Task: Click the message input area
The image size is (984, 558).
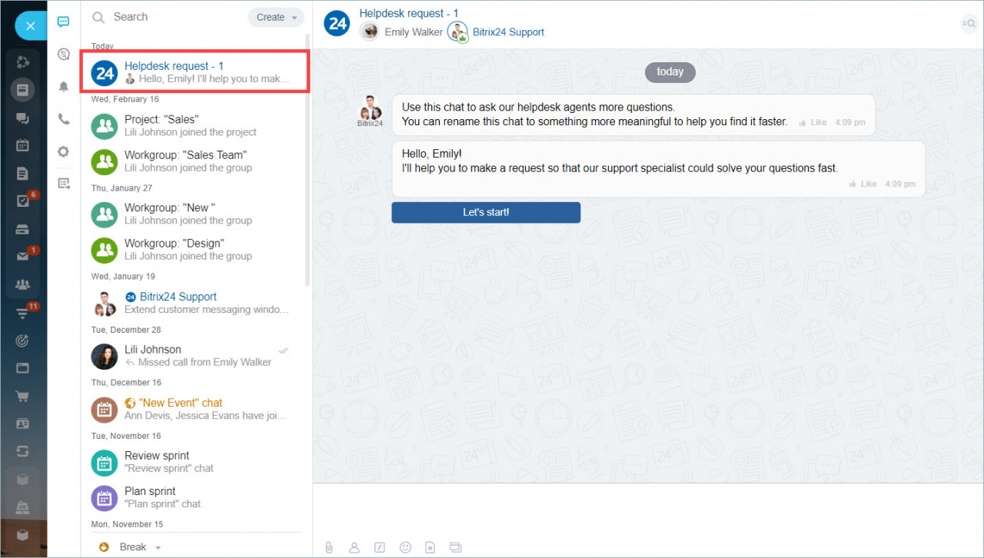Action: point(647,510)
